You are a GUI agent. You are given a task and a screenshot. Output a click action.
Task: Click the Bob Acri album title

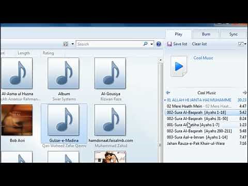pos(17,141)
